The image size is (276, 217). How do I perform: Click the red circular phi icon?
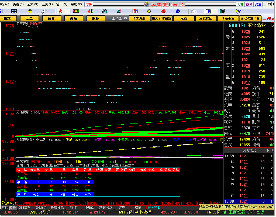pos(164,11)
